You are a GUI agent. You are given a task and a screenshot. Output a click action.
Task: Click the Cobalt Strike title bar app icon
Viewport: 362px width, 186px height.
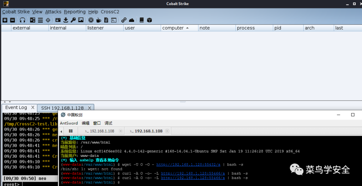6,3
